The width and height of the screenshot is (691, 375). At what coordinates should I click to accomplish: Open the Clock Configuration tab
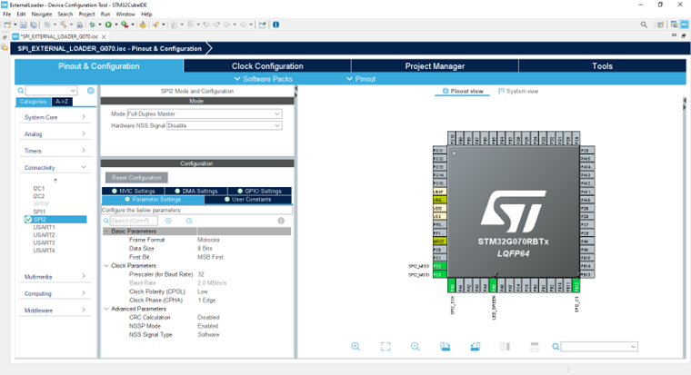tap(267, 66)
